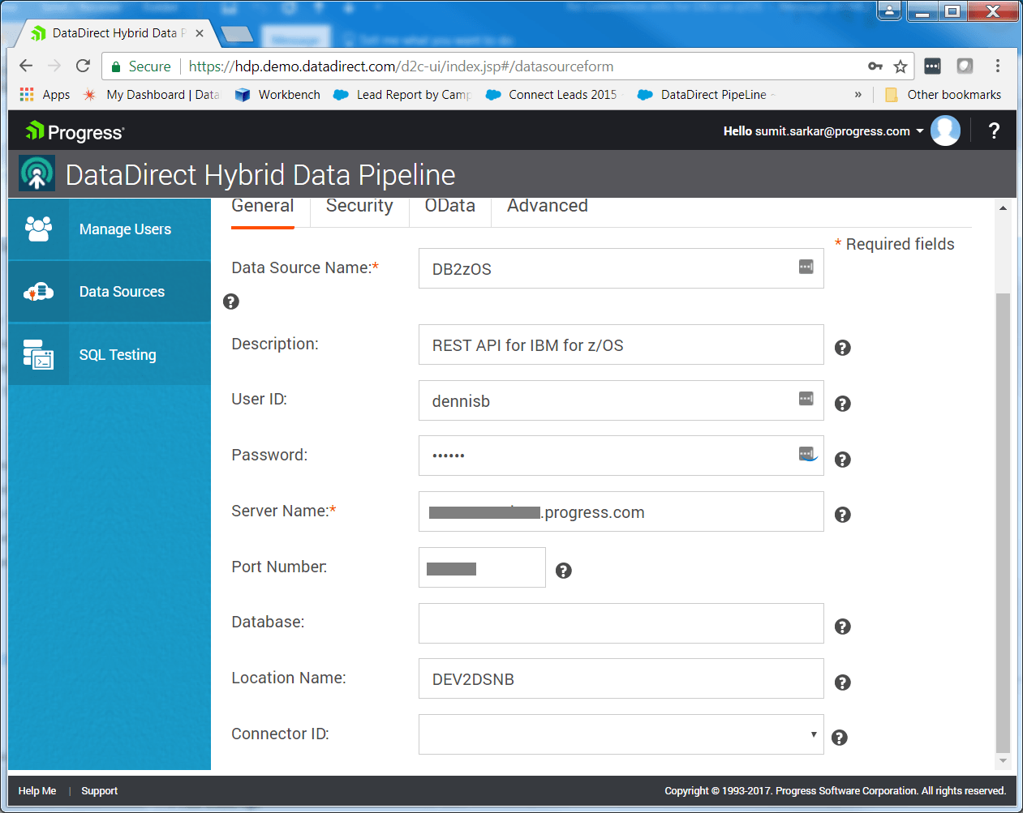Viewport: 1023px width, 813px height.
Task: Click the Server Name help question mark
Action: tap(842, 515)
